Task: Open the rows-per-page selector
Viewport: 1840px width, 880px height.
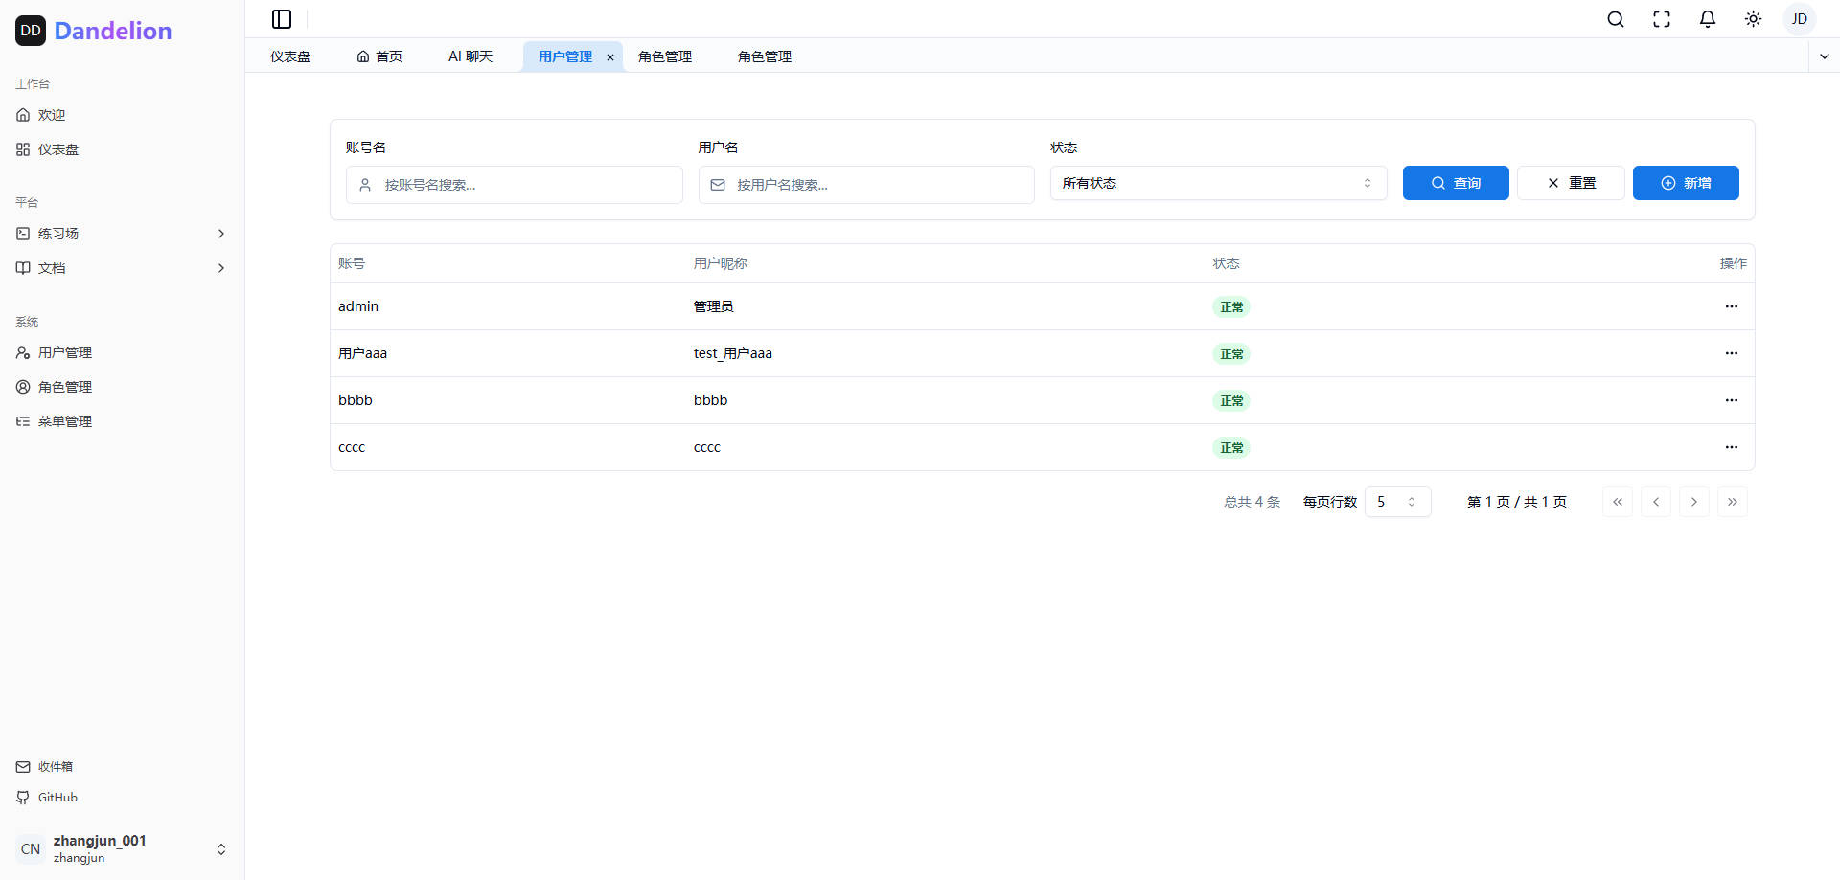Action: click(x=1397, y=502)
